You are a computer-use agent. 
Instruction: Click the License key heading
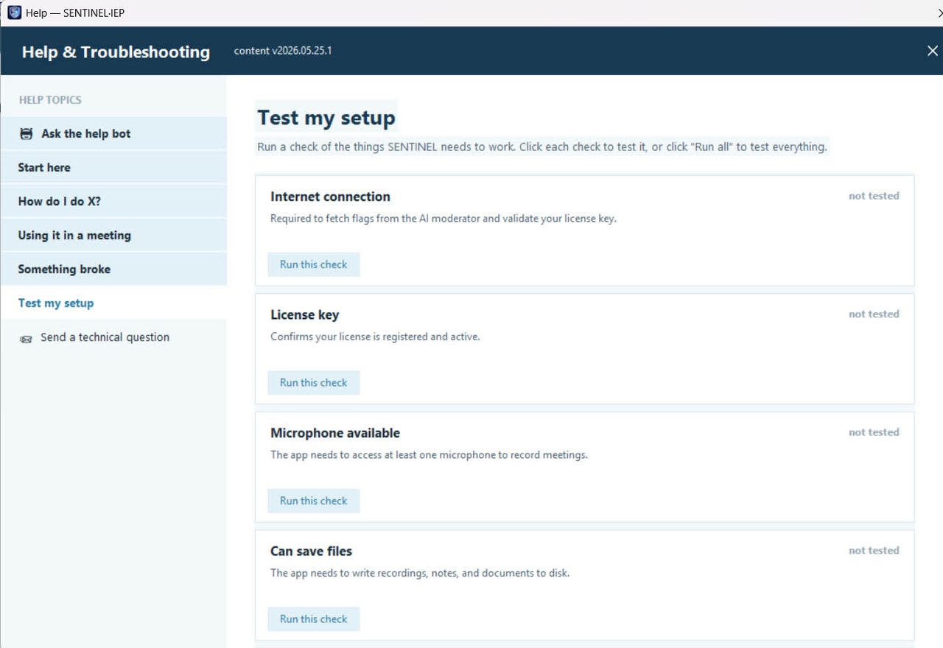pyautogui.click(x=304, y=315)
